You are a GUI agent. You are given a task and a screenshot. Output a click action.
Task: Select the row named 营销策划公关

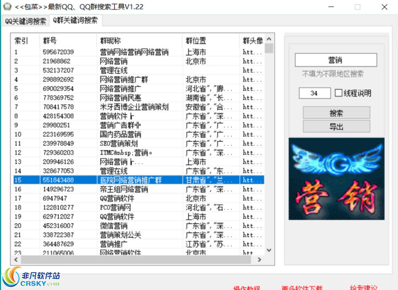[138, 235]
